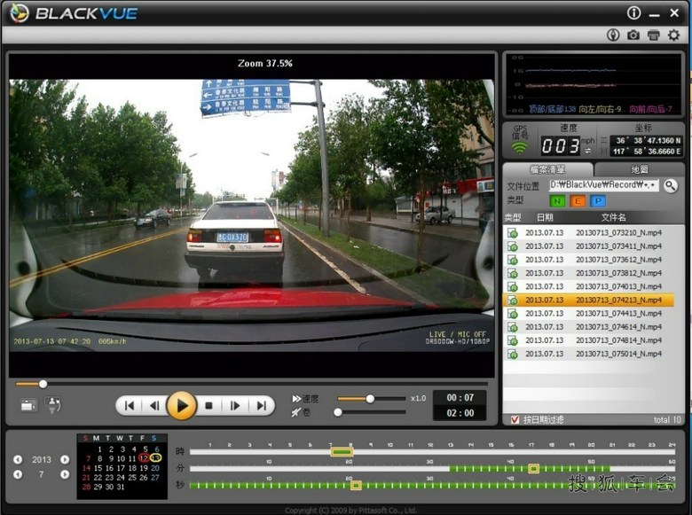Click the playback speed slider handle
The image size is (692, 515).
tap(370, 399)
